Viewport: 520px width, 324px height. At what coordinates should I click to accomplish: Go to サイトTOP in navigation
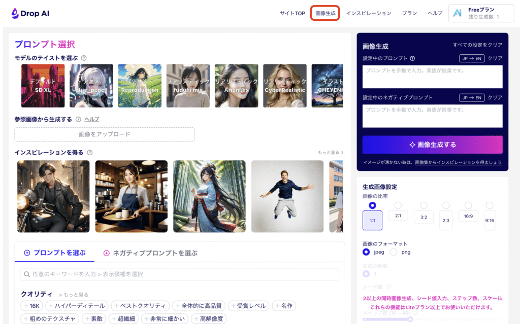[292, 13]
